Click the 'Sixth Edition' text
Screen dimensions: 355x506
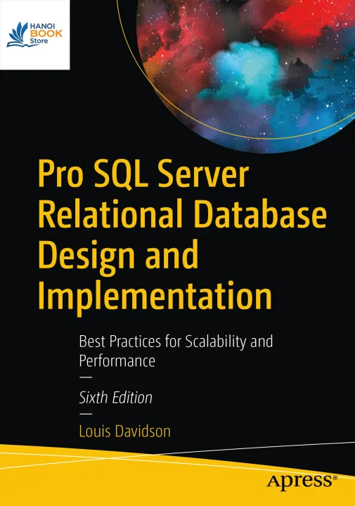116,398
